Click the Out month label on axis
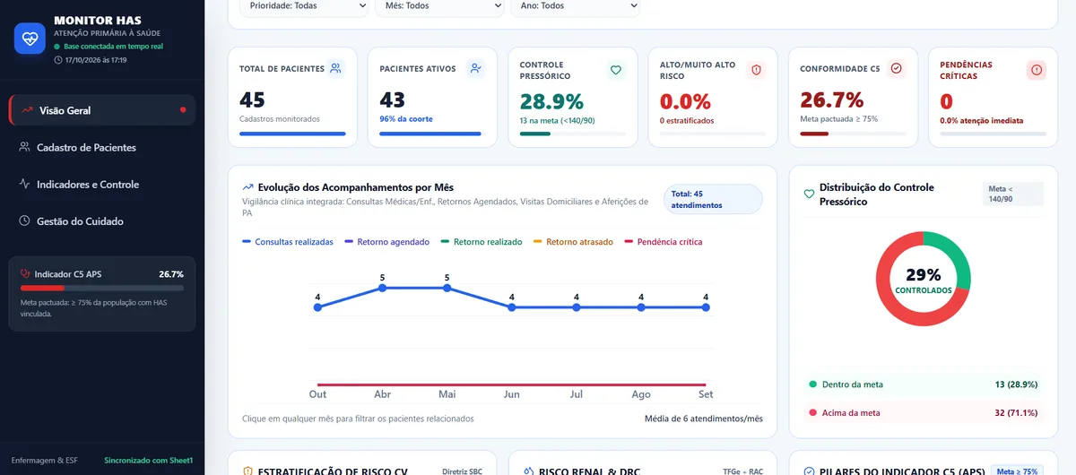Image resolution: width=1076 pixels, height=475 pixels. coord(317,394)
